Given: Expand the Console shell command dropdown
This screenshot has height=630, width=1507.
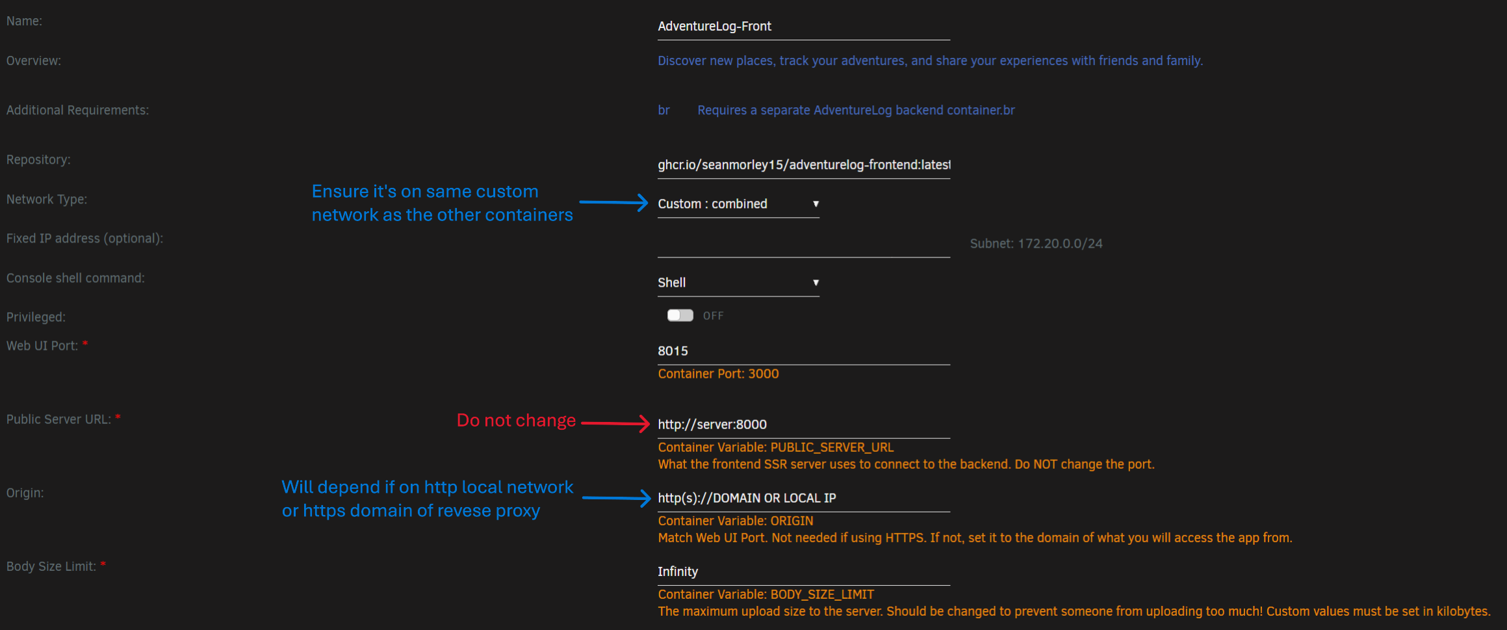Looking at the screenshot, I should coord(737,283).
